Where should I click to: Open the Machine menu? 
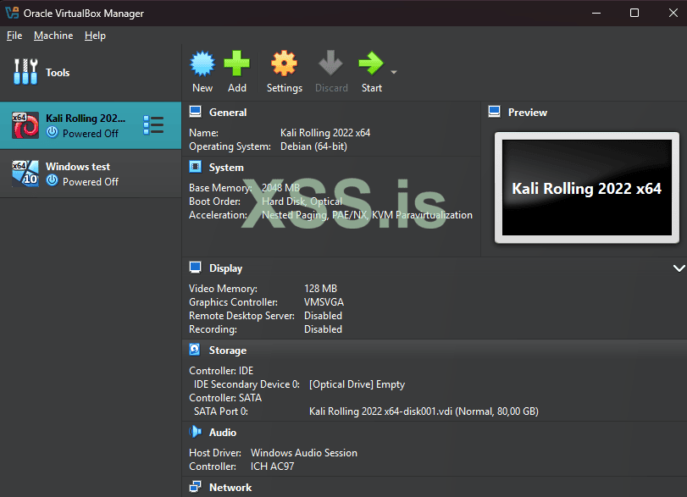[x=53, y=36]
